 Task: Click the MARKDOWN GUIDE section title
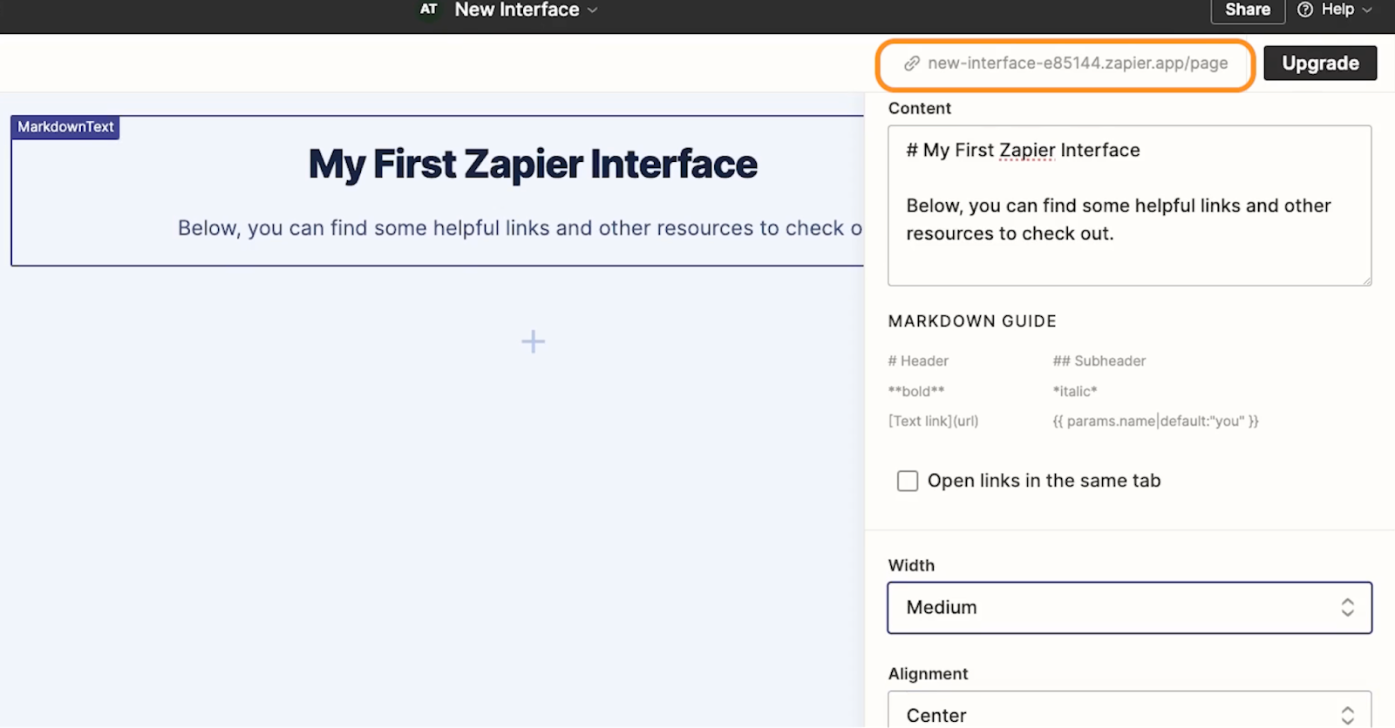pos(972,321)
